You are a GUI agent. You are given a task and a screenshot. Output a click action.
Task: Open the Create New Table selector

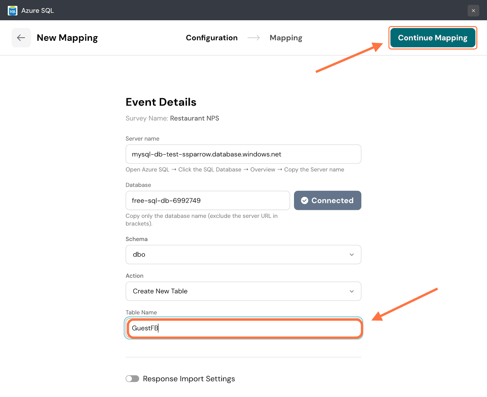[237, 291]
